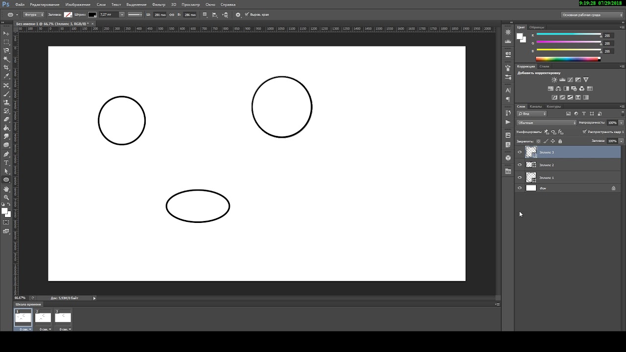Open the stroke width 7,27 пт dropdown

122,15
